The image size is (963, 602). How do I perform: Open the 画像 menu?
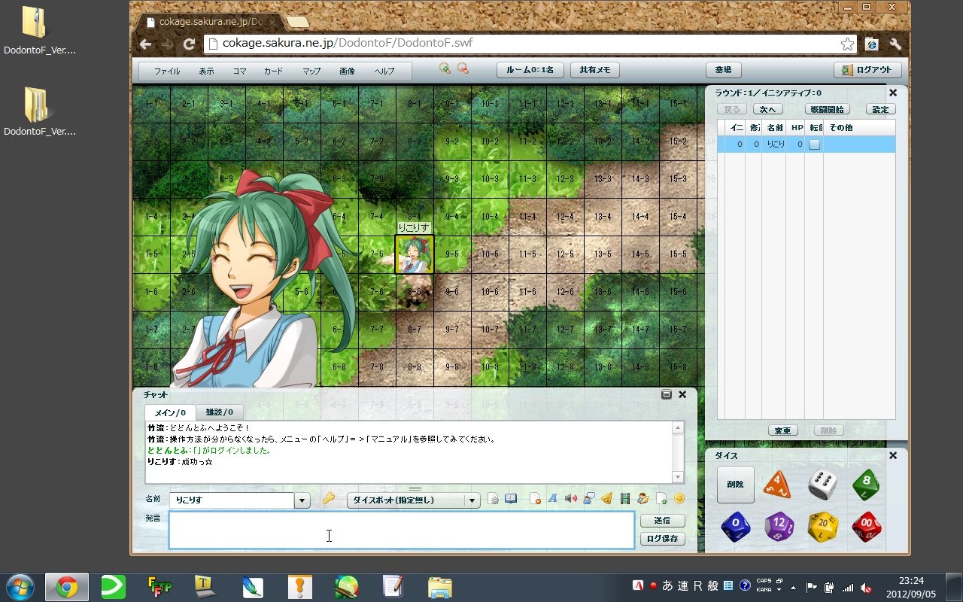point(347,71)
